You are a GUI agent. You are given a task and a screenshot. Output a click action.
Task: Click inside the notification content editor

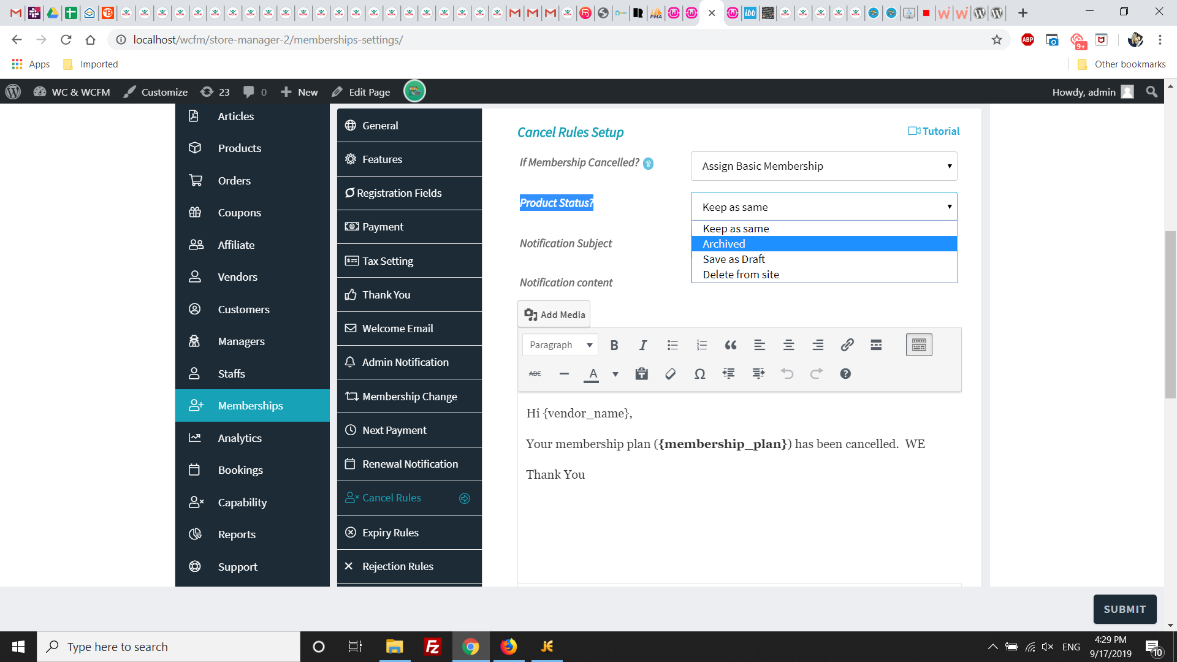tap(739, 487)
